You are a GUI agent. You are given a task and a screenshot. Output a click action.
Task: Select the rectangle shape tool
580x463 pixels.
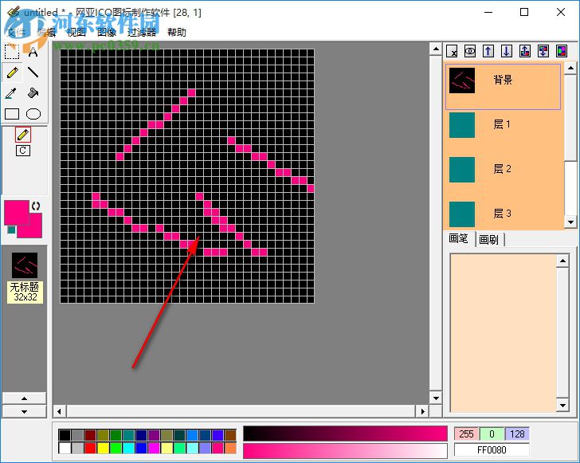click(12, 114)
